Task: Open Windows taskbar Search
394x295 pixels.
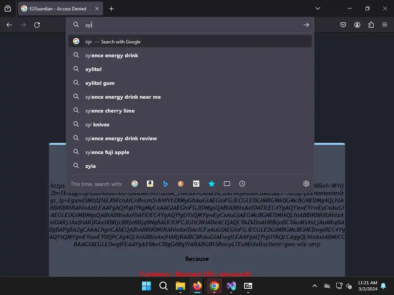Action: point(163,286)
